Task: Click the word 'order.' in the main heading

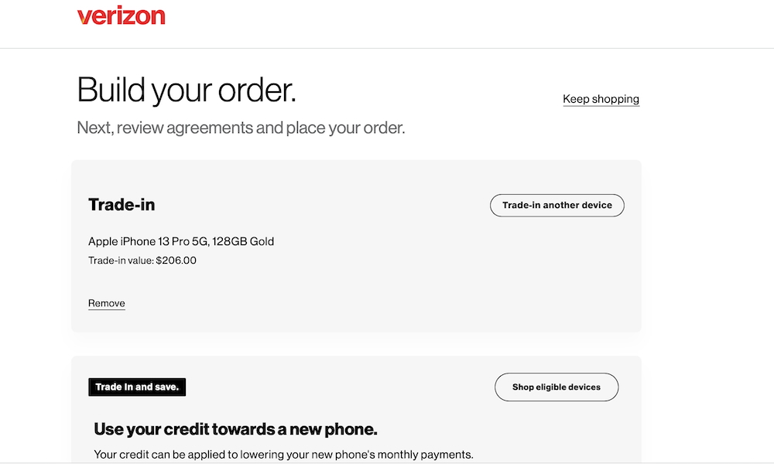Action: coord(257,90)
